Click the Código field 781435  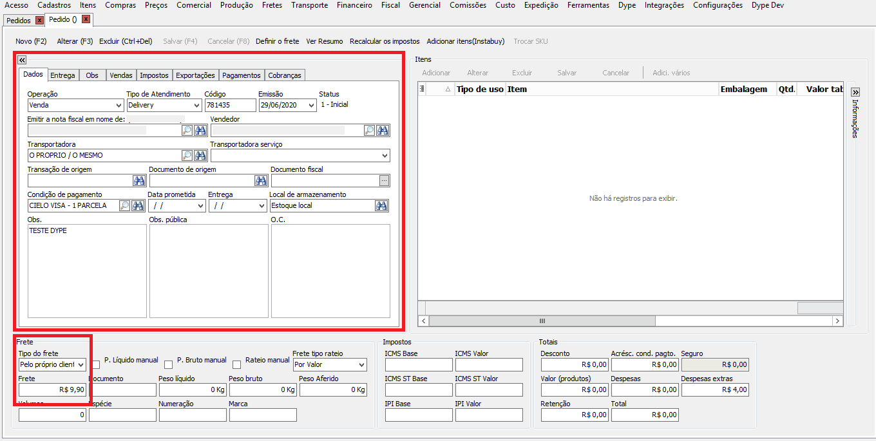point(230,105)
